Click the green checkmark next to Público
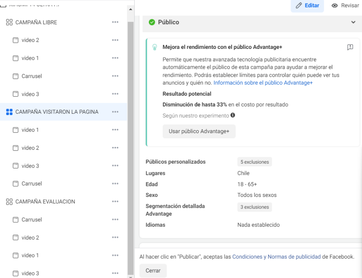The width and height of the screenshot is (362, 278). click(152, 22)
